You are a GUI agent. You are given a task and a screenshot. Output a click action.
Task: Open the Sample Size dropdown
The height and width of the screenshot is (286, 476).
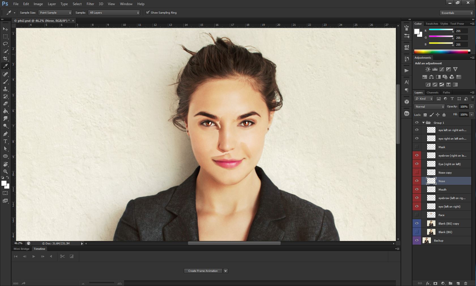coord(55,12)
